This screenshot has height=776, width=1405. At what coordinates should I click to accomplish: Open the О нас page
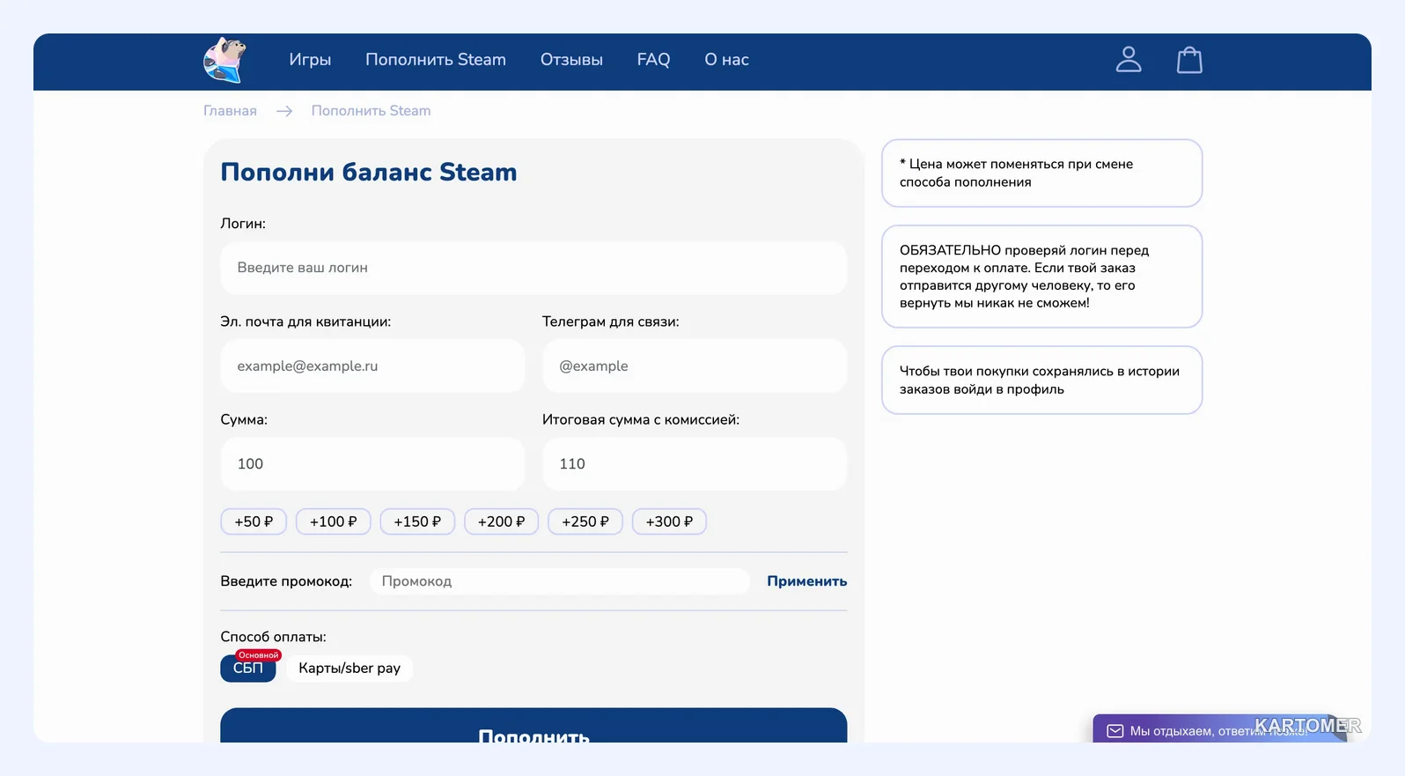[726, 60]
